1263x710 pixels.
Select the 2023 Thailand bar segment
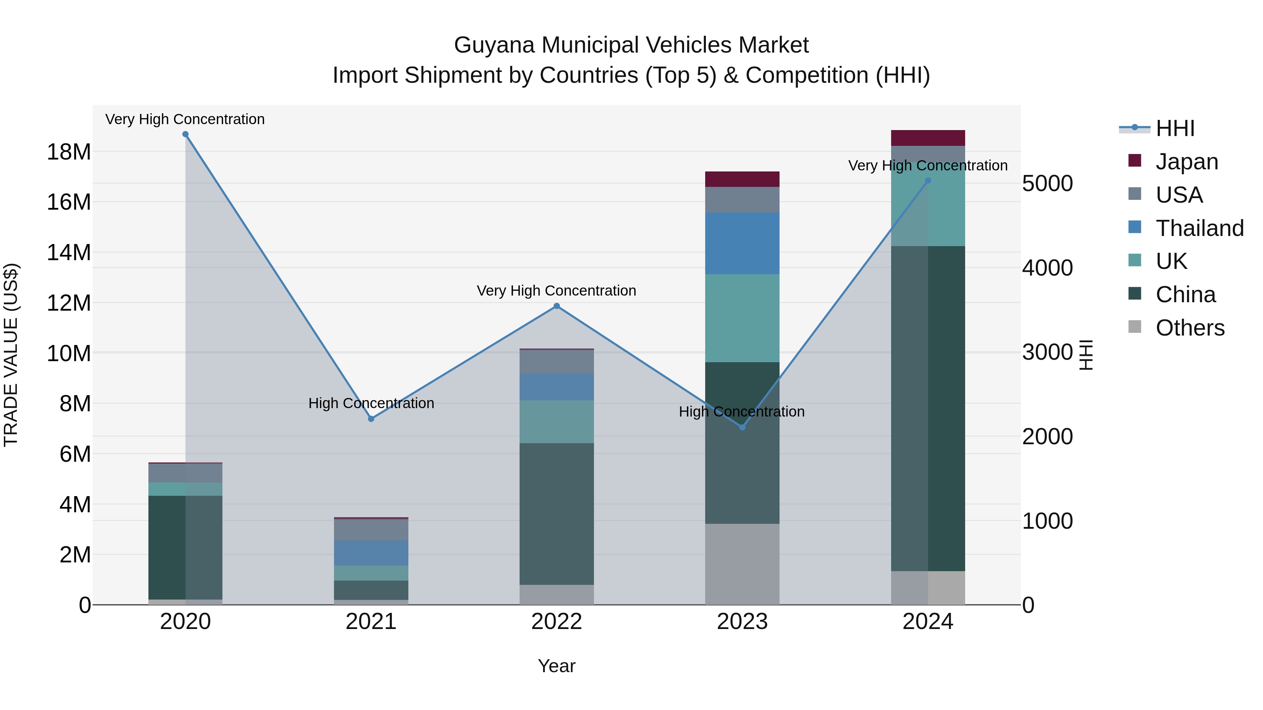[x=742, y=244]
